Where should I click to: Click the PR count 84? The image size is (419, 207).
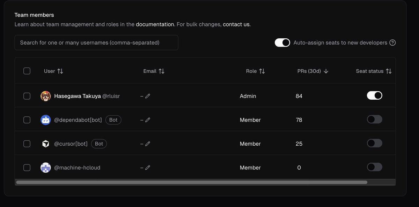point(299,96)
